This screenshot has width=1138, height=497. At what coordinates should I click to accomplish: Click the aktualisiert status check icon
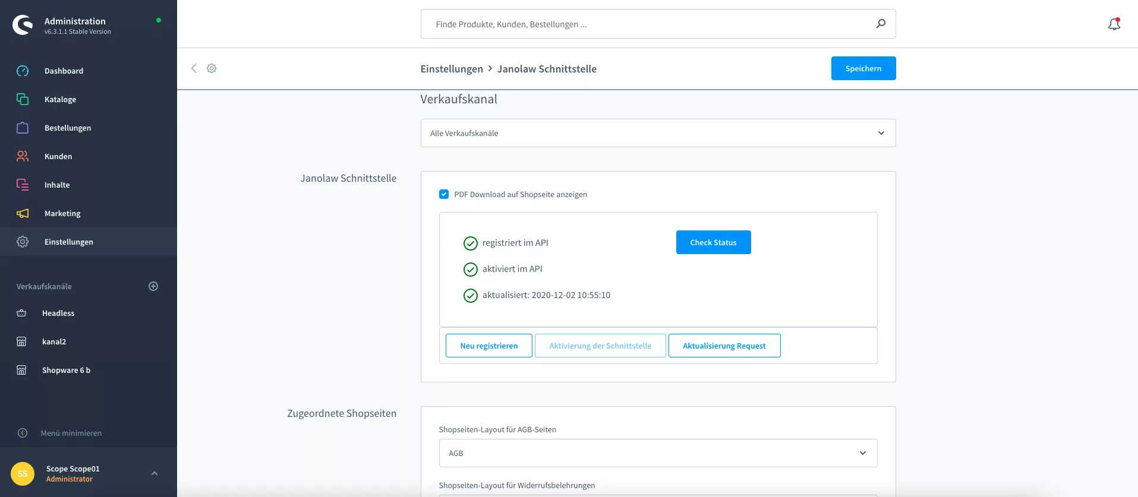(x=470, y=296)
